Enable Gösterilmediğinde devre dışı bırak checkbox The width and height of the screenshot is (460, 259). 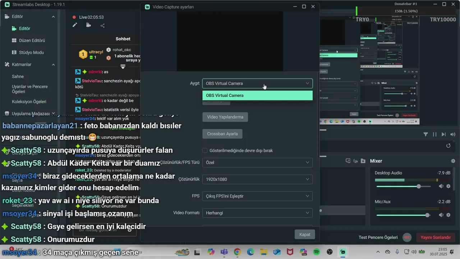(205, 150)
